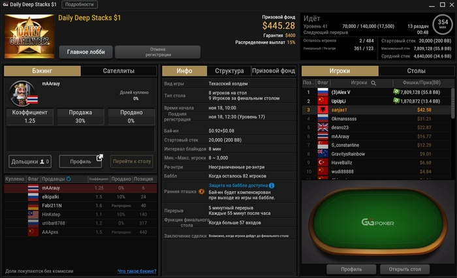Open the Что такое бэкинг link
Screen dimensions: 457x278
tap(136, 271)
